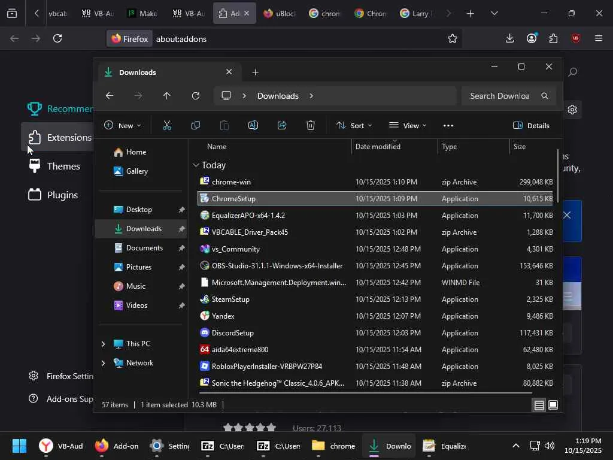Open Add-ons Support link
The height and width of the screenshot is (460, 613).
point(61,399)
